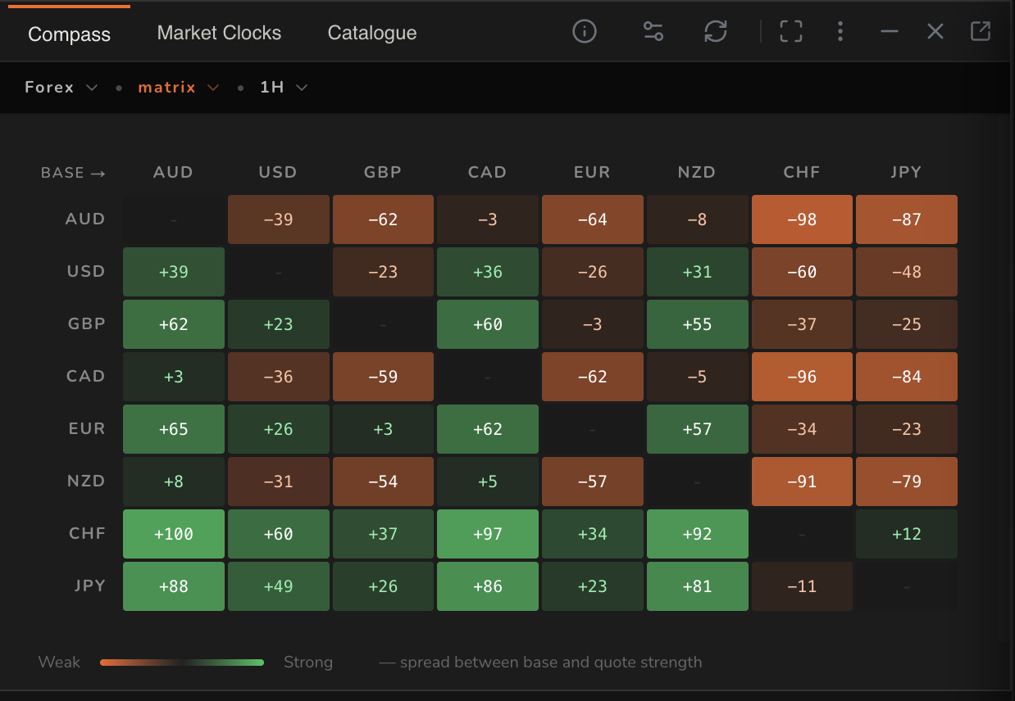Select the −54 cell in NZD row
The height and width of the screenshot is (701, 1015).
tap(383, 482)
